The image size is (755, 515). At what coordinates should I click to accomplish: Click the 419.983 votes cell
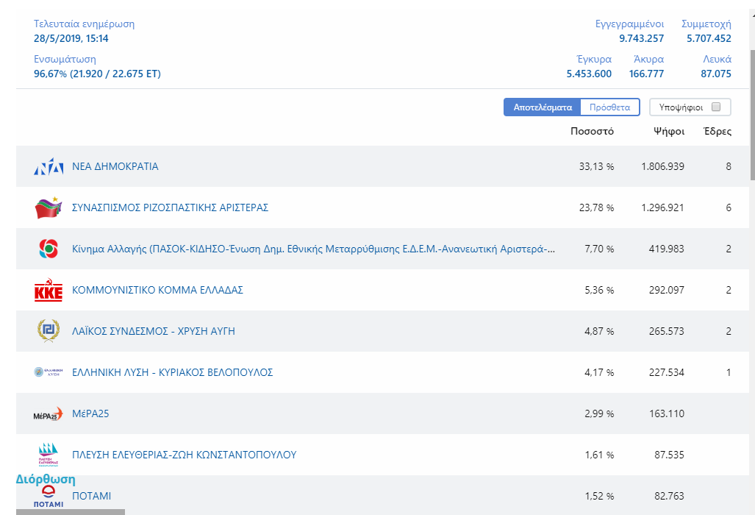[666, 249]
